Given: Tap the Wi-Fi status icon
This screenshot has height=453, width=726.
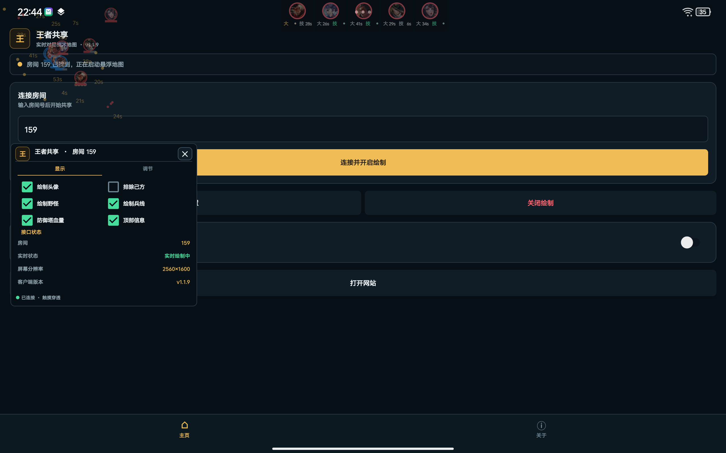Looking at the screenshot, I should coord(687,12).
